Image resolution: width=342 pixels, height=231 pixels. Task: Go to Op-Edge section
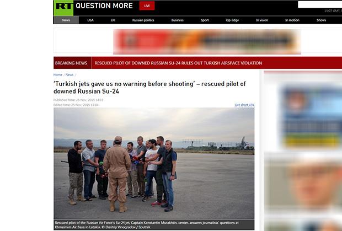tap(232, 20)
